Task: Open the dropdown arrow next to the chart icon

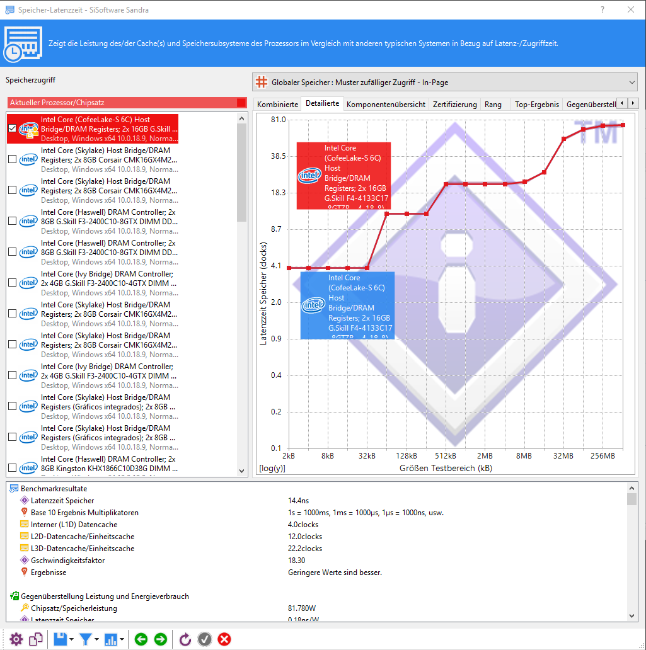Action: [x=122, y=640]
